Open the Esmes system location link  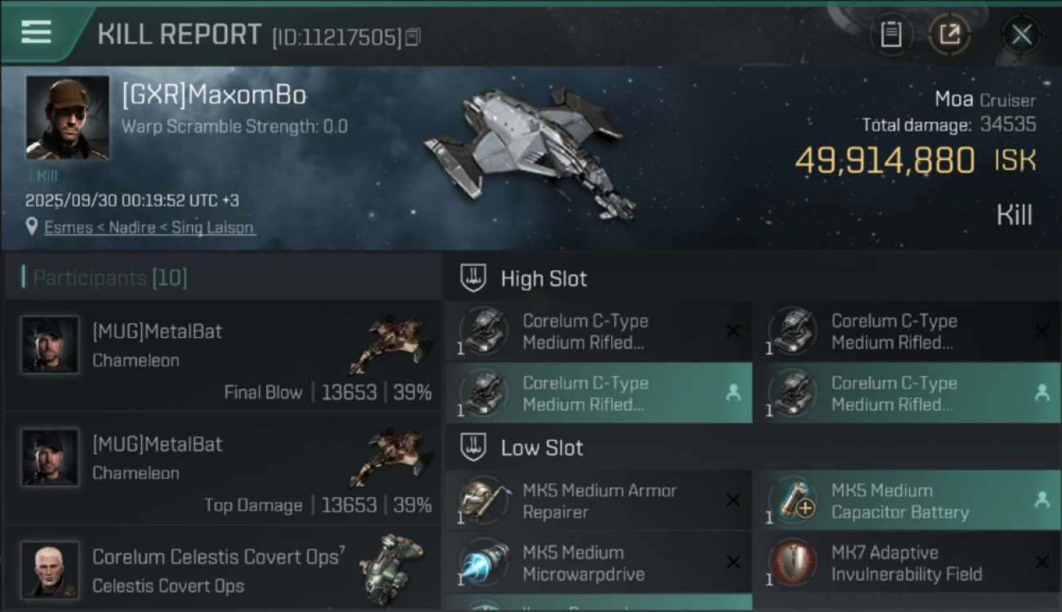[149, 228]
